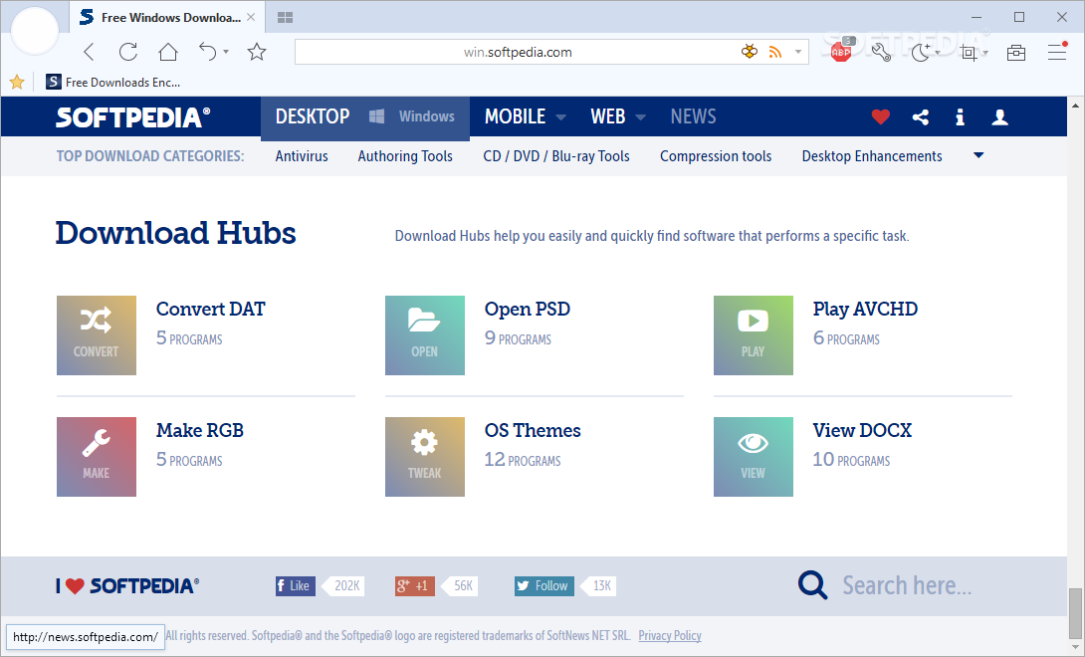
Task: Open the Open PSD hub link
Action: (x=528, y=309)
